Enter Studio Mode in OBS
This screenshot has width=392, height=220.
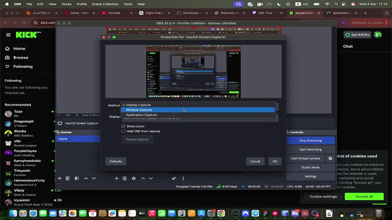pyautogui.click(x=310, y=167)
